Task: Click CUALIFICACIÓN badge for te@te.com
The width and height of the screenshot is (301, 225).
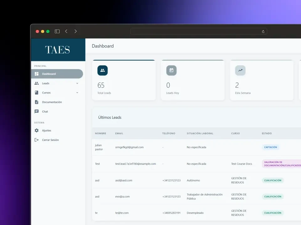Action: click(272, 213)
